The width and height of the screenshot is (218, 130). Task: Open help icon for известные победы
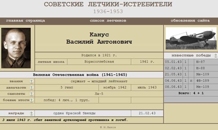216,55
